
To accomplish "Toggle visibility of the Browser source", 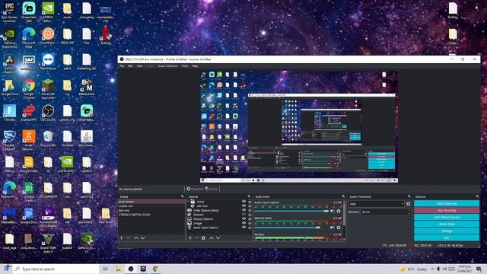I will click(243, 215).
